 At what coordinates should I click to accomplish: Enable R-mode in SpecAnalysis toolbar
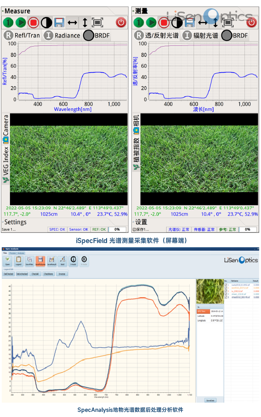click(84, 261)
